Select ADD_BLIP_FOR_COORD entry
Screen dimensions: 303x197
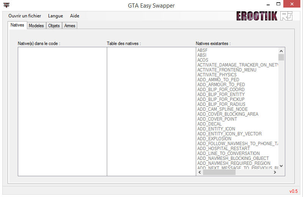click(x=221, y=90)
